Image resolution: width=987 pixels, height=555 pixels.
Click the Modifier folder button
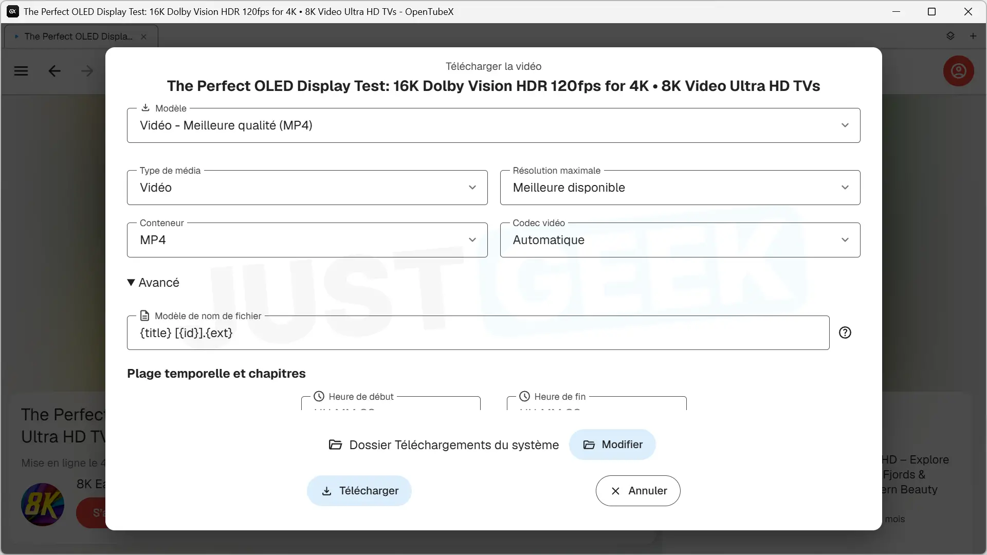612,445
